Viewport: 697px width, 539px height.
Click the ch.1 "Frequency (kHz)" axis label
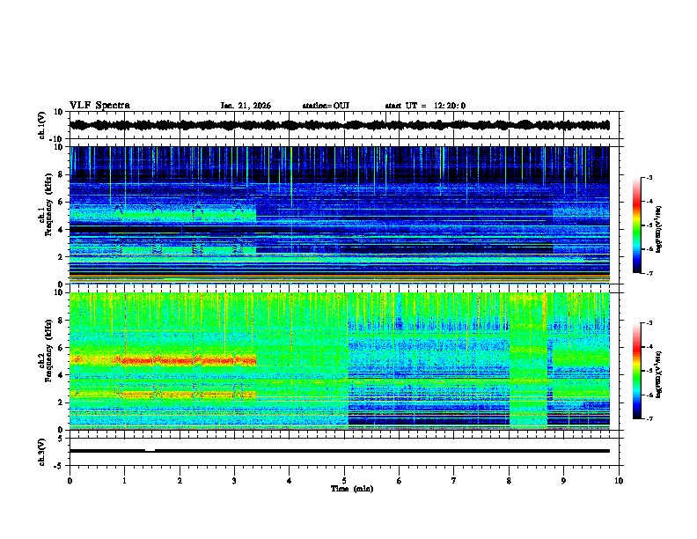coord(48,204)
